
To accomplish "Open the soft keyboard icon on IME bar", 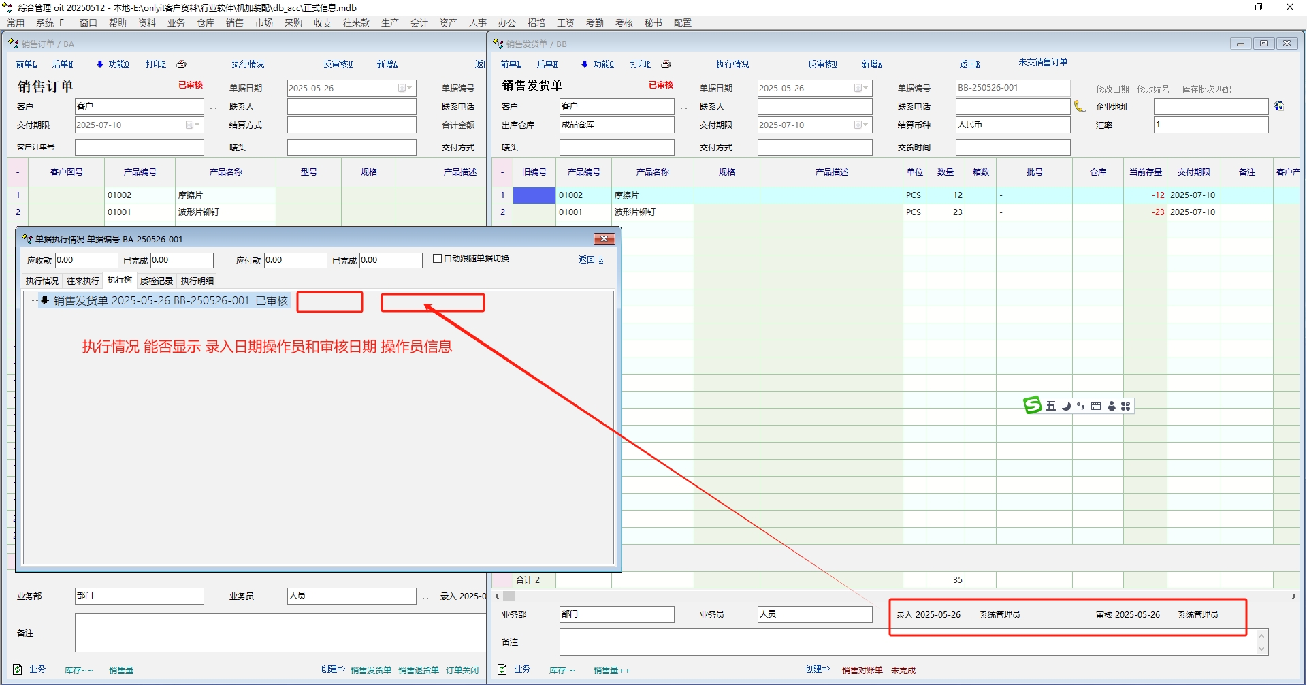I will tap(1096, 406).
